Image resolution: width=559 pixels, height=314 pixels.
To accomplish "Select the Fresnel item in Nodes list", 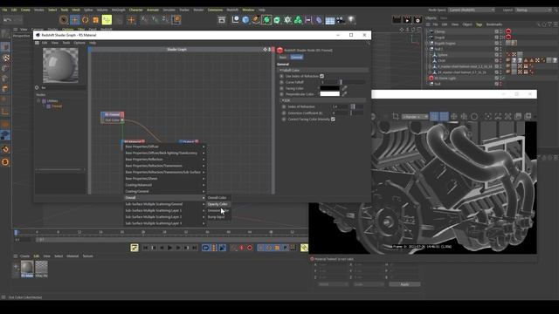I will pyautogui.click(x=57, y=106).
